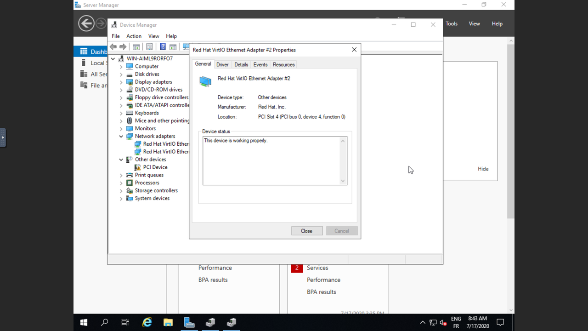Click the Server Manager back navigation arrow
Screen dimensions: 588x331
click(x=86, y=23)
